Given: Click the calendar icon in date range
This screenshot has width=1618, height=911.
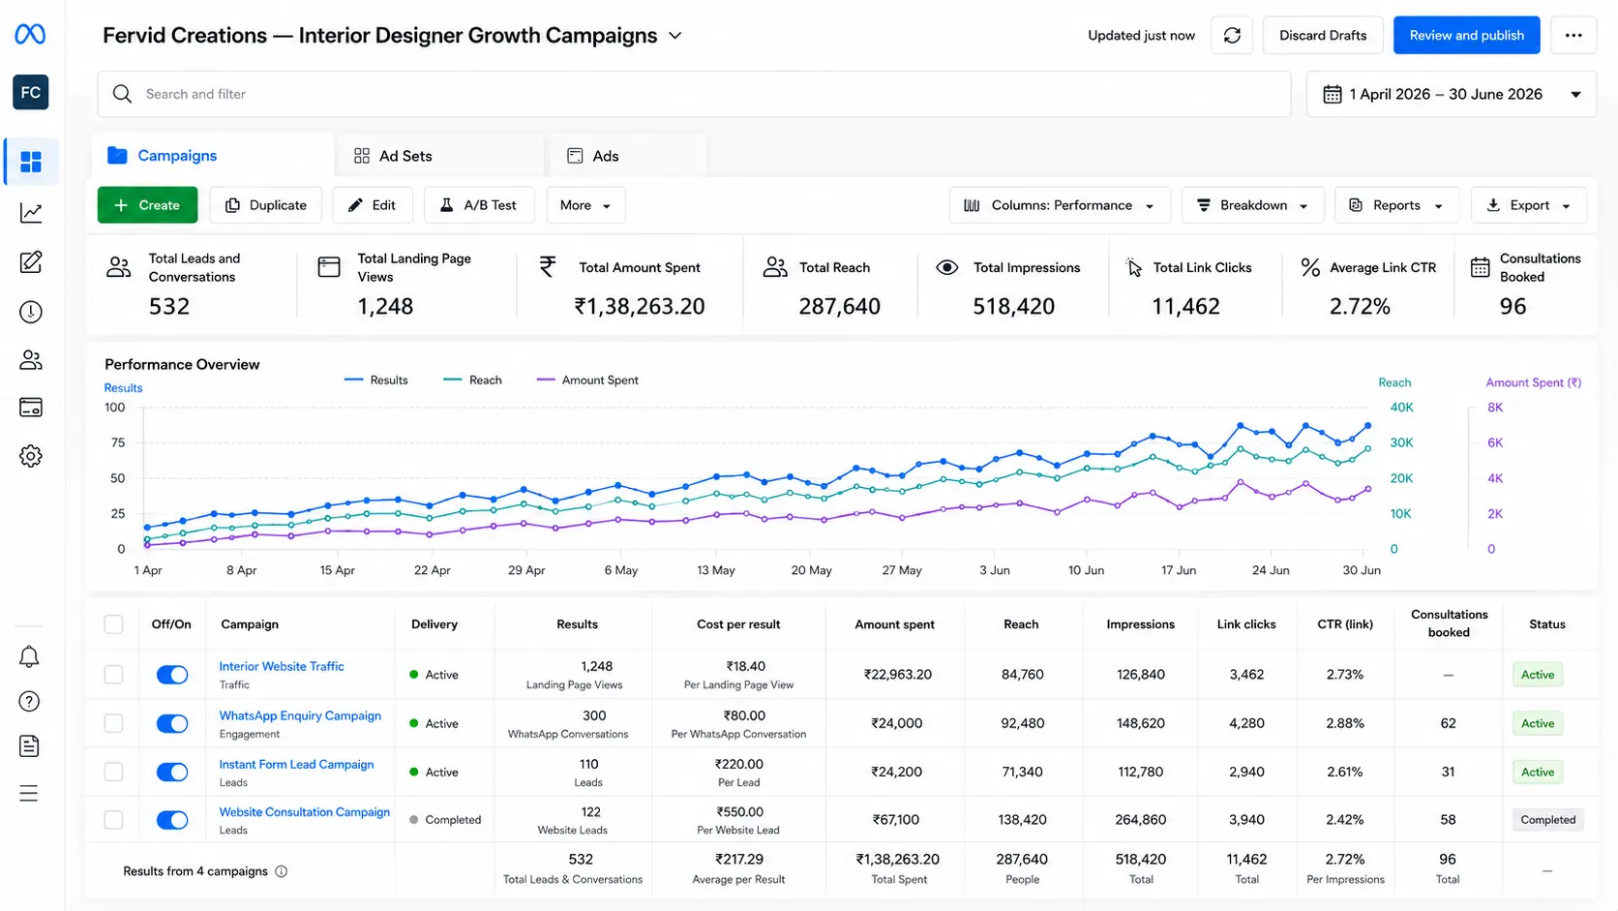Looking at the screenshot, I should point(1333,94).
